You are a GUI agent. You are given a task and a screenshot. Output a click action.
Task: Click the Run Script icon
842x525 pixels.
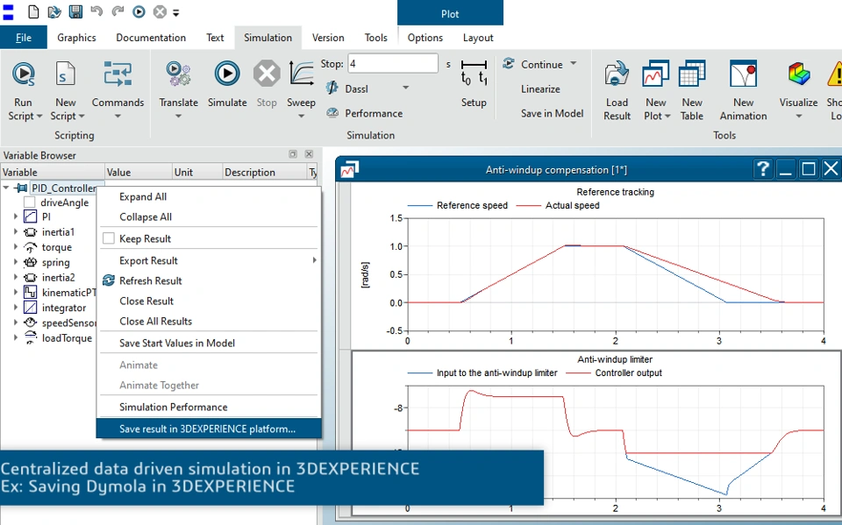tap(23, 74)
